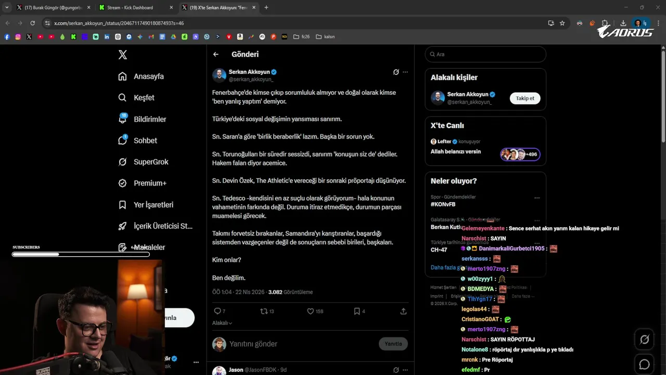Open Yer İşaretleri in the sidebar

(146, 205)
